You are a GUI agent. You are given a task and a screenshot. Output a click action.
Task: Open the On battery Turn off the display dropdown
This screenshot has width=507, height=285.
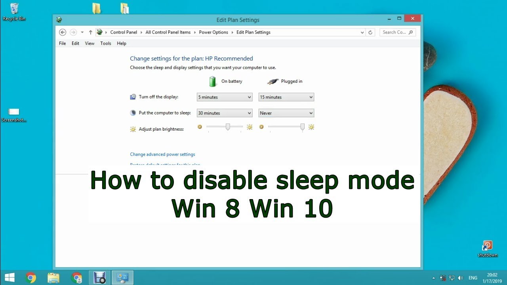pyautogui.click(x=225, y=97)
